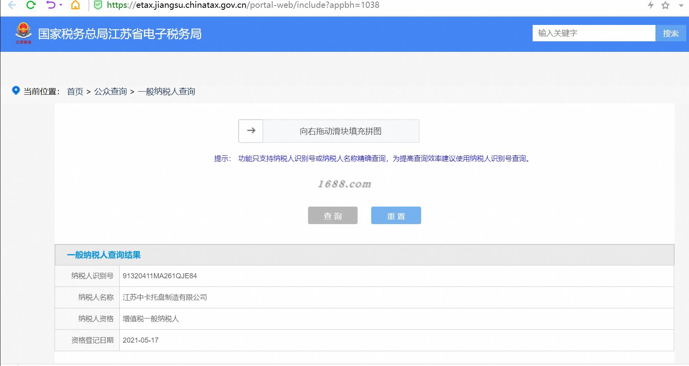This screenshot has width=689, height=366.
Task: Focus the 输入关键字 search field
Action: pos(594,33)
